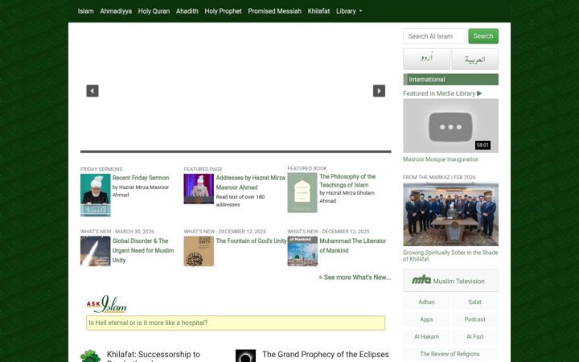This screenshot has height=362, width=579.
Task: Go to previous carousel slide arrow
Action: [x=92, y=91]
